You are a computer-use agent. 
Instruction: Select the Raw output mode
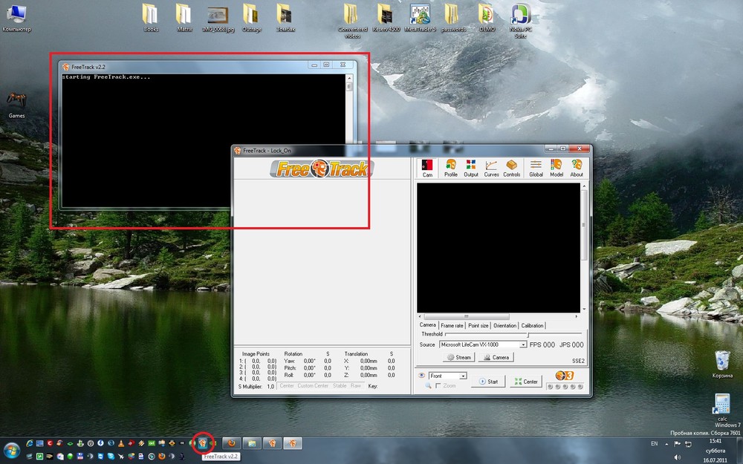click(355, 386)
